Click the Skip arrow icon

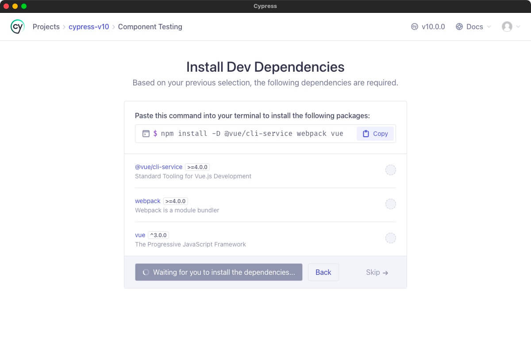pos(385,273)
